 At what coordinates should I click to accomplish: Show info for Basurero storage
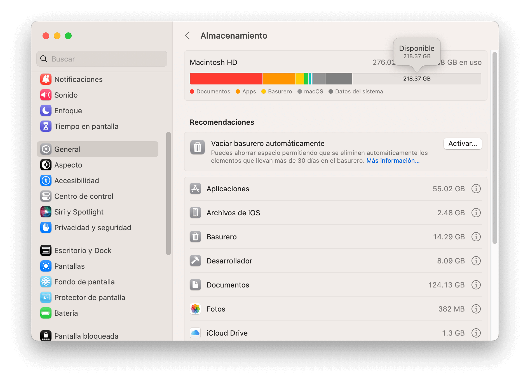pyautogui.click(x=476, y=237)
